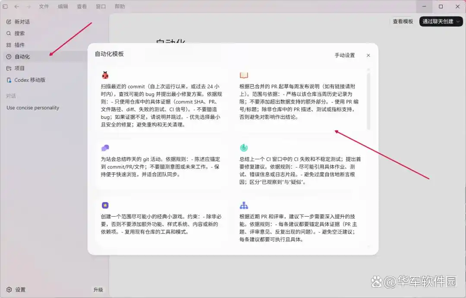Open the 编辑 menu
The width and height of the screenshot is (466, 298).
tap(63, 6)
